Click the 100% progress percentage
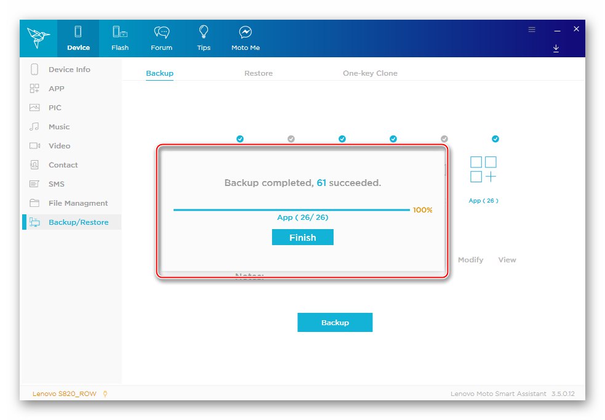Viewport: 605px width, 420px height. pyautogui.click(x=422, y=210)
